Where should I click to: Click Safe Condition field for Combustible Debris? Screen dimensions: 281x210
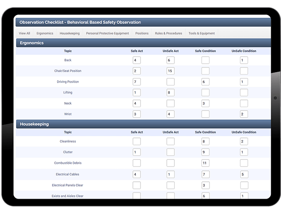click(205, 163)
